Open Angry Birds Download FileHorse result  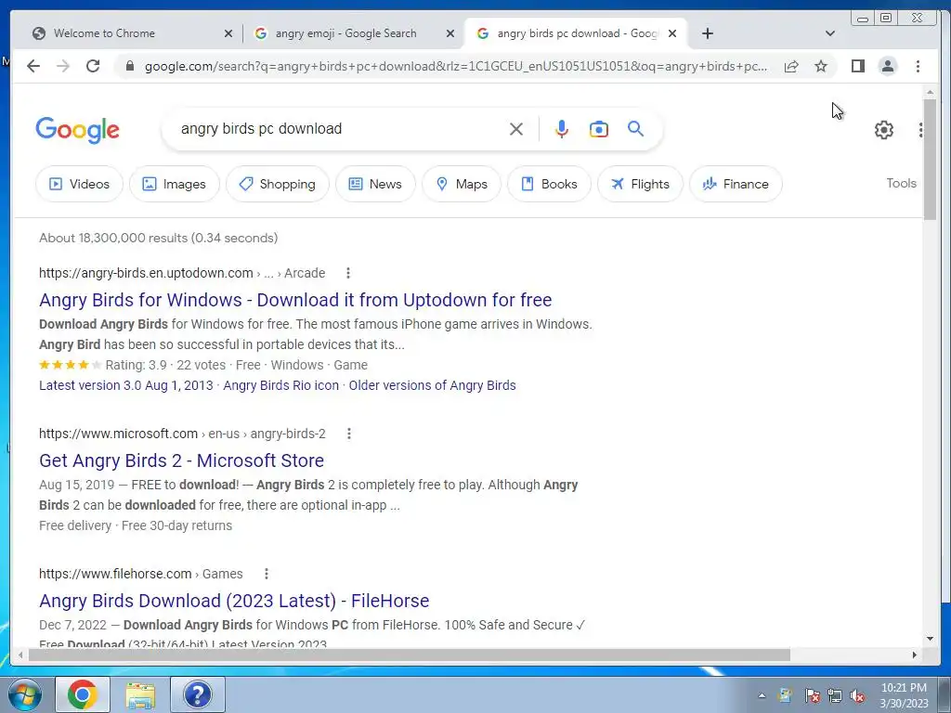coord(234,601)
